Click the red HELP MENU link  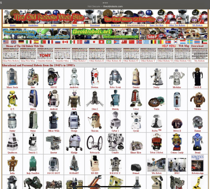click(x=169, y=46)
